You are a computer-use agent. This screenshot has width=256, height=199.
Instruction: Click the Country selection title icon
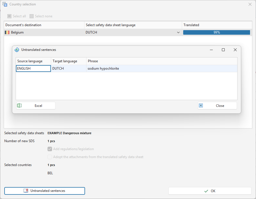[x=5, y=4]
